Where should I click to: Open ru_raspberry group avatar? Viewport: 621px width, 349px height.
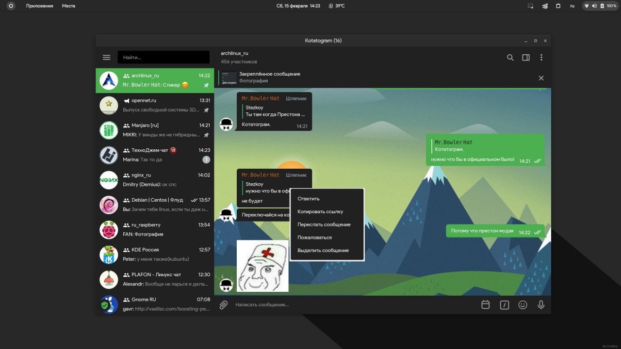tap(109, 230)
